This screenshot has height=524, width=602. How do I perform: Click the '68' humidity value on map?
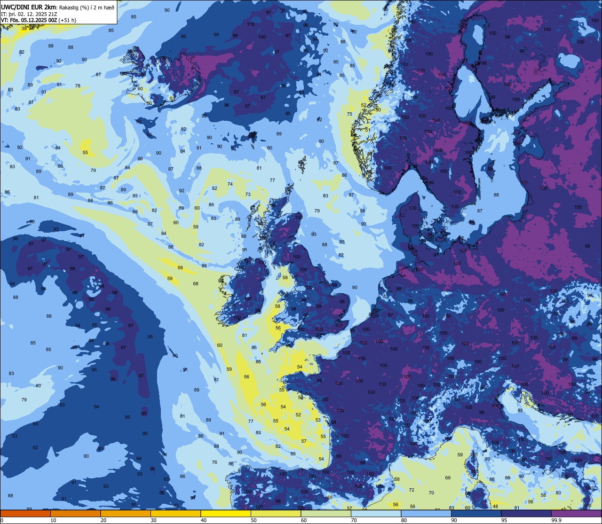click(x=196, y=284)
